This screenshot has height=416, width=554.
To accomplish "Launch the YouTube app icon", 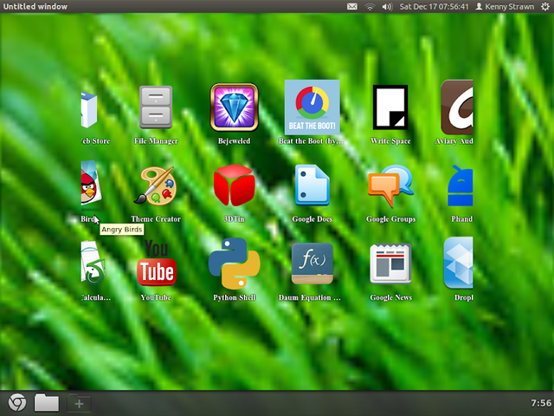I will pos(156,263).
